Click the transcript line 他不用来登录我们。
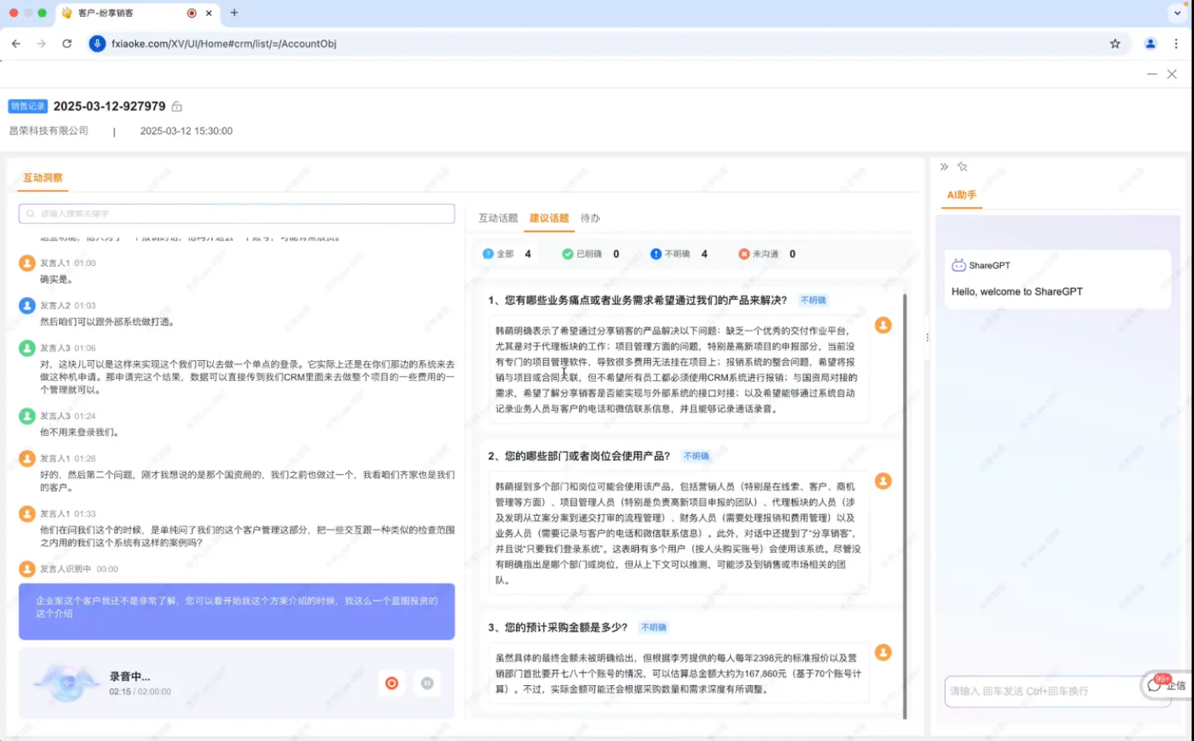 (x=80, y=432)
